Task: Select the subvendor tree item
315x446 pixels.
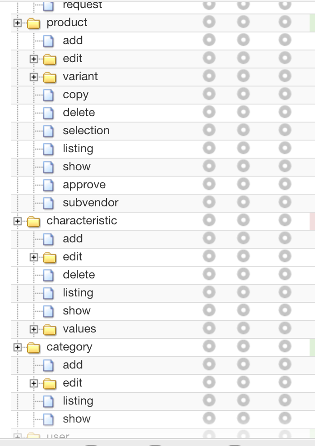Action: coord(90,203)
